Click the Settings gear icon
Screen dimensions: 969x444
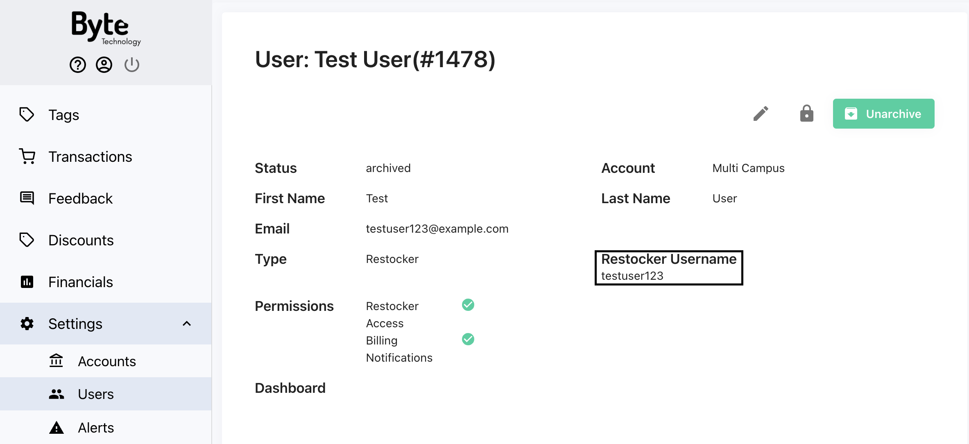coord(27,324)
